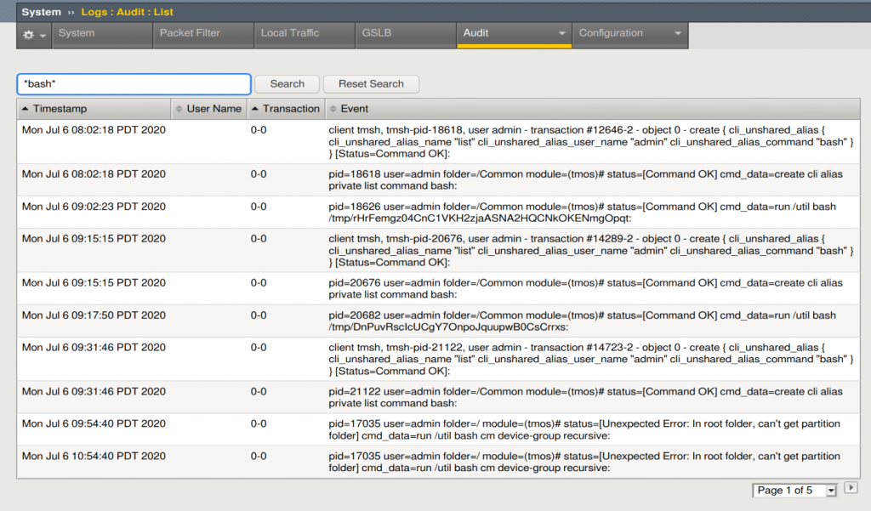The image size is (871, 511).
Task: Click the Reset Search button
Action: coord(371,84)
